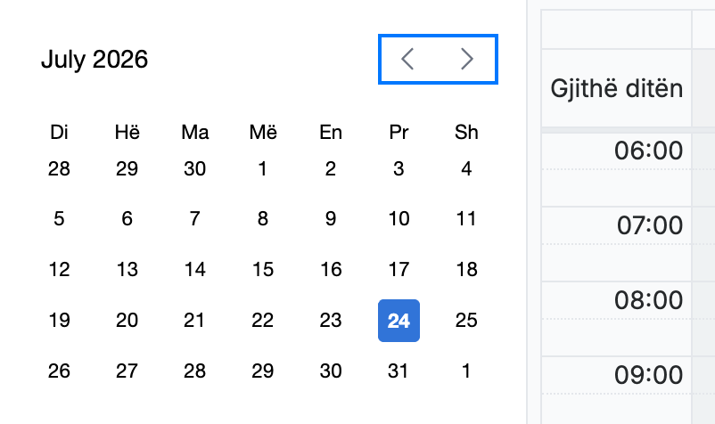Pick date 10 under Pr column
The image size is (715, 424).
pyautogui.click(x=399, y=219)
